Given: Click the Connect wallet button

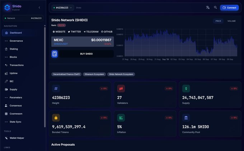Looking at the screenshot, I should tap(229, 8).
